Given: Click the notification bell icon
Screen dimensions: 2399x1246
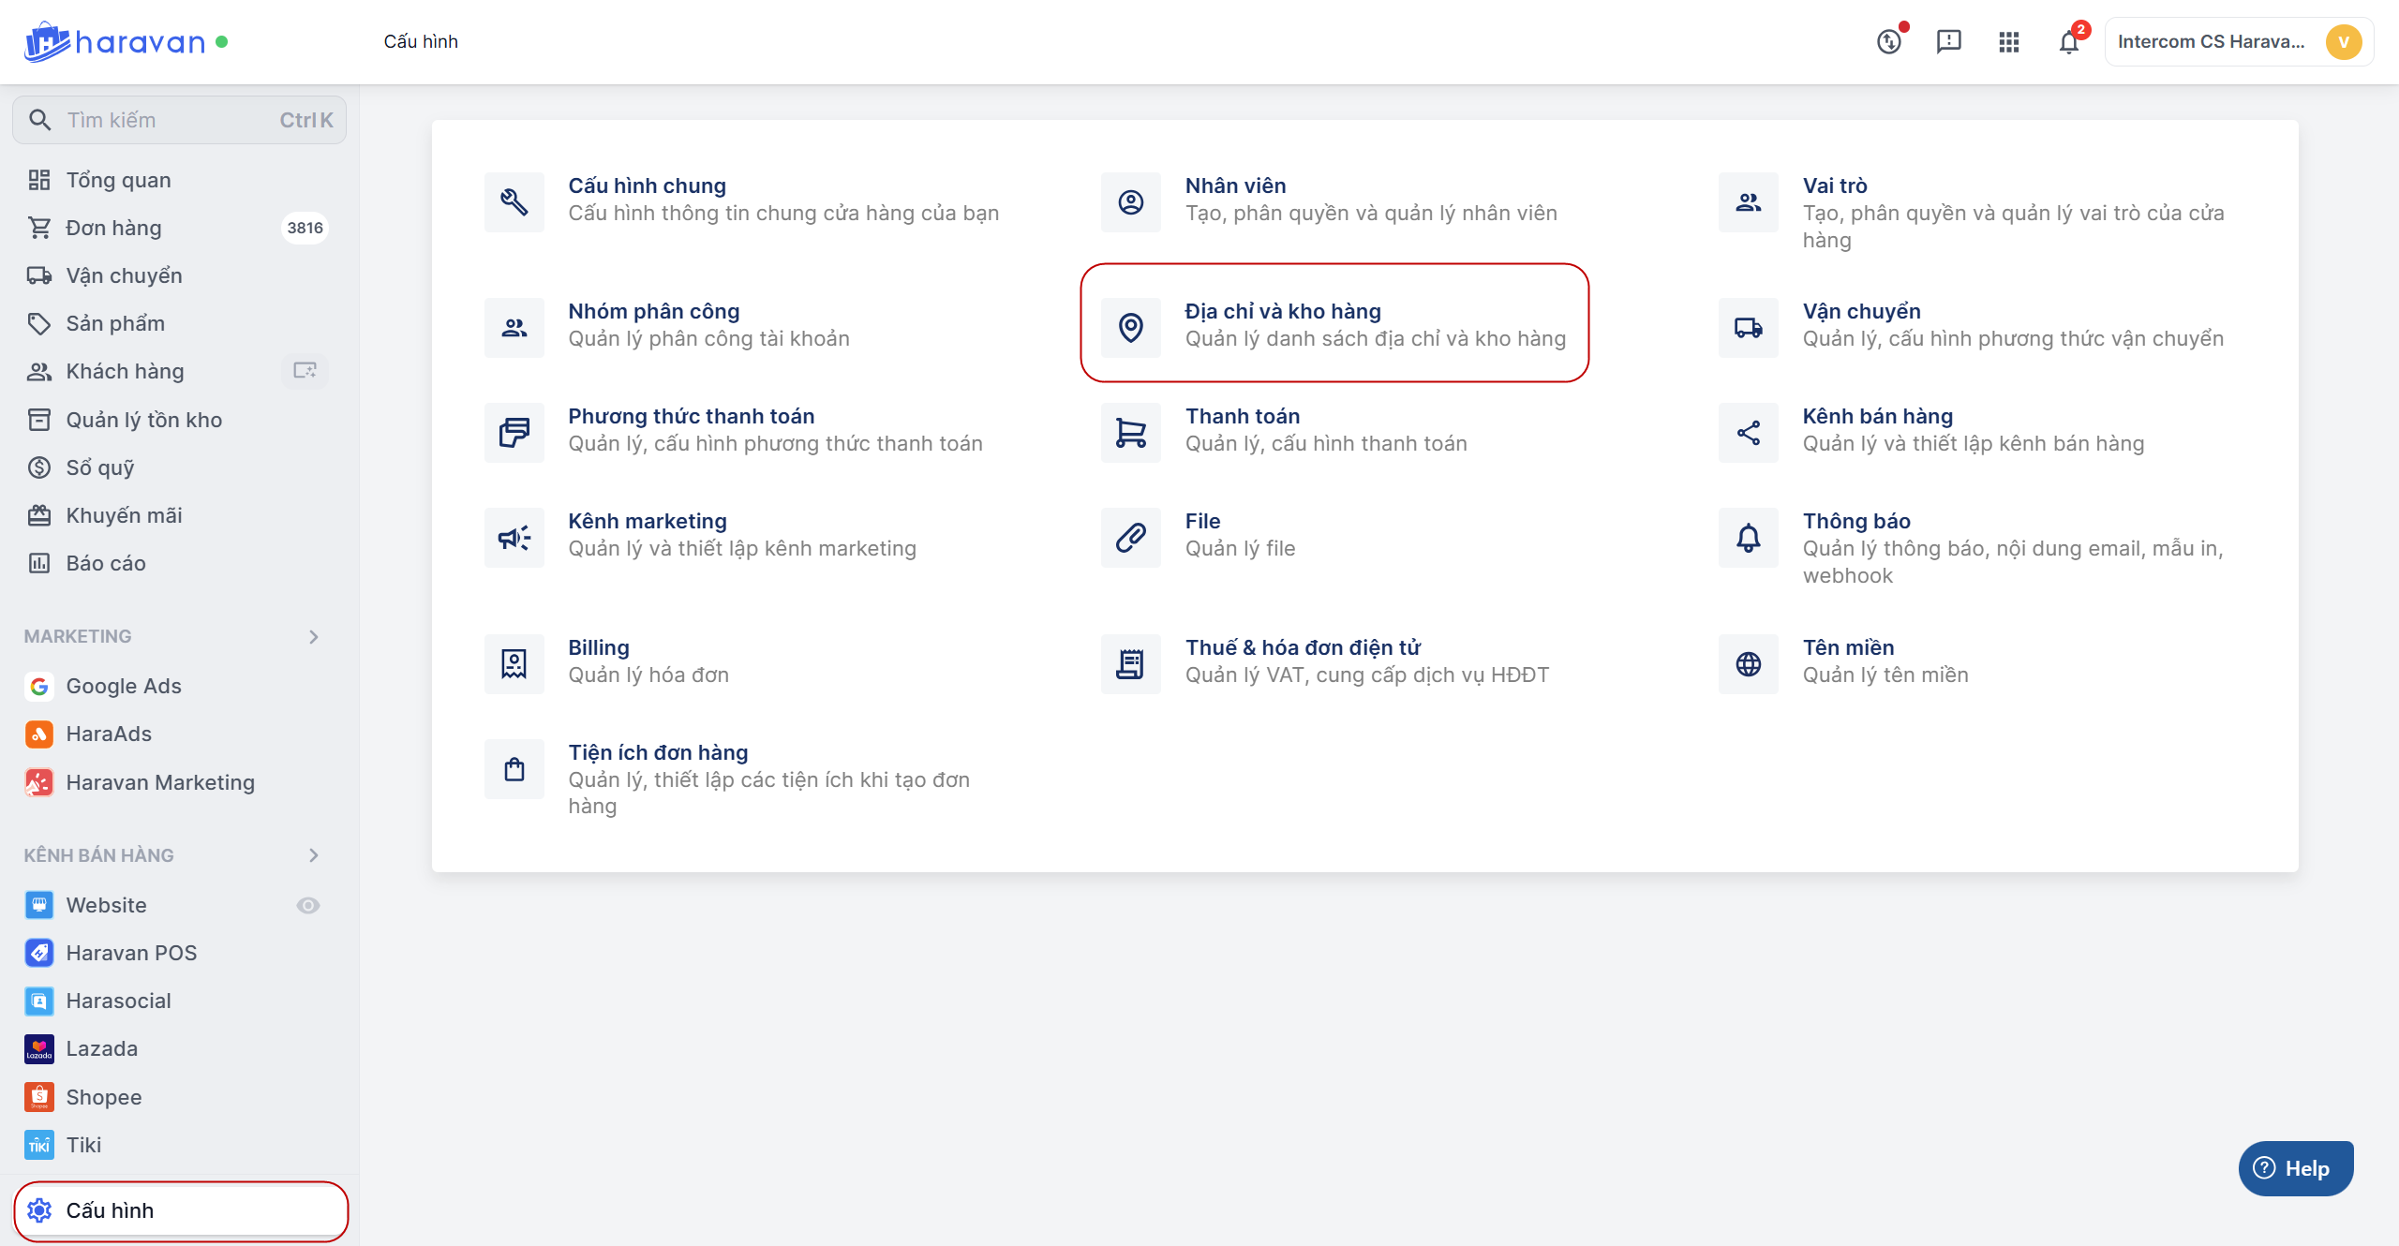Looking at the screenshot, I should coord(2068,42).
